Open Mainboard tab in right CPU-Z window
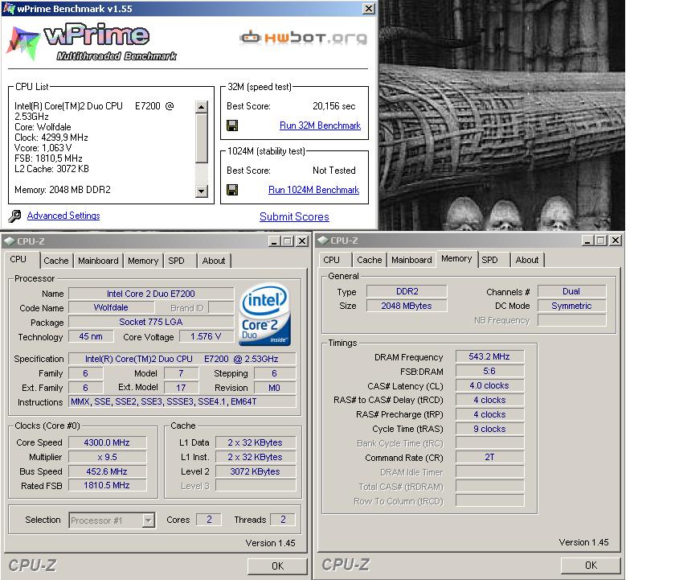This screenshot has height=580, width=675. 411,260
